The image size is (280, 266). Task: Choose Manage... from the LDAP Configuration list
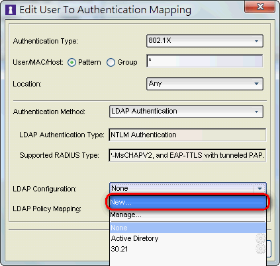pos(188,215)
